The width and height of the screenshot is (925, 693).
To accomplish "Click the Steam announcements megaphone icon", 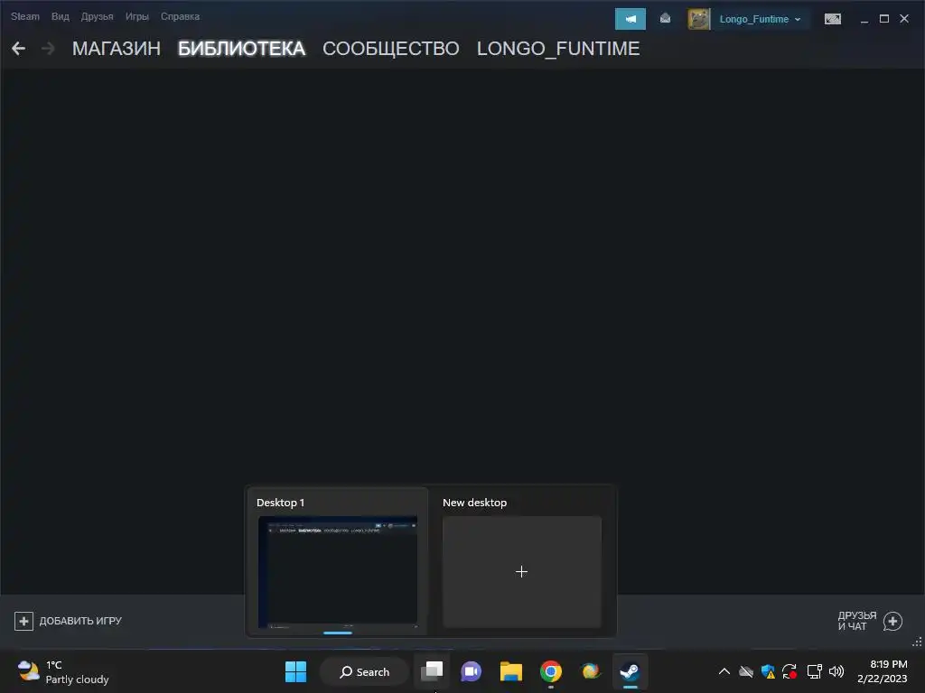I will (x=630, y=19).
